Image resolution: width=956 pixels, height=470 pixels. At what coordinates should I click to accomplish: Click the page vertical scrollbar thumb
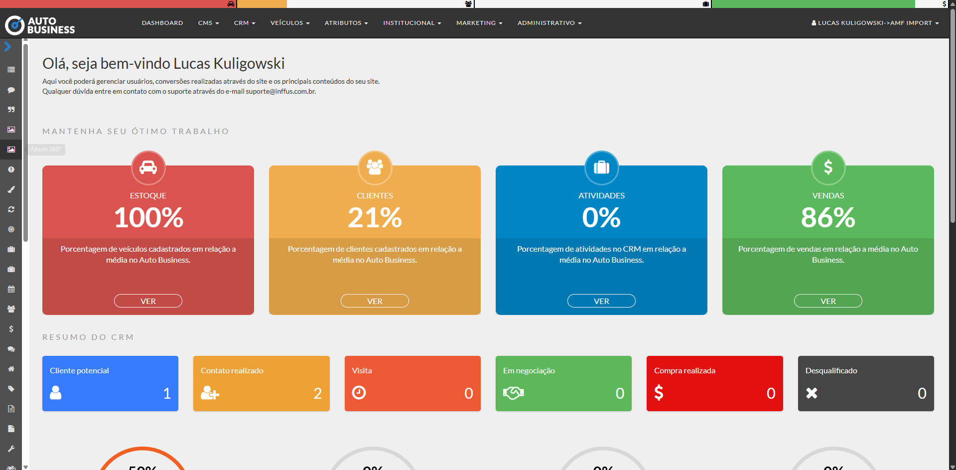953,116
